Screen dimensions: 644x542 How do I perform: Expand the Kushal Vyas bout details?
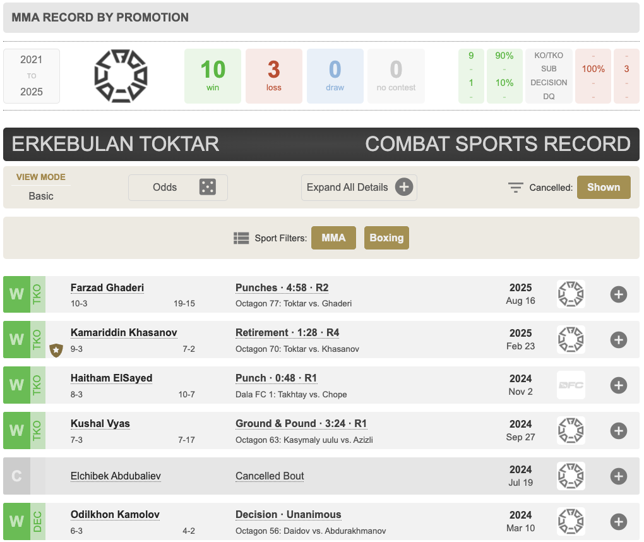(x=619, y=431)
